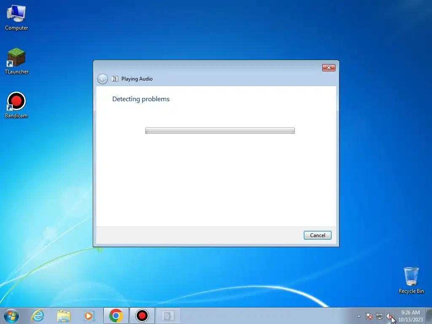Select the TLauncher desktop shortcut
This screenshot has height=324, width=432.
click(16, 61)
